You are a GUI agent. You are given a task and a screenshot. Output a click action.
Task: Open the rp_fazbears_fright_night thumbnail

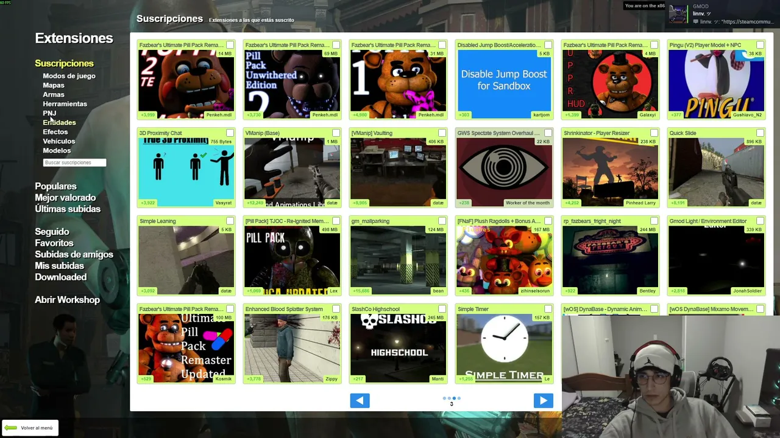coord(610,260)
